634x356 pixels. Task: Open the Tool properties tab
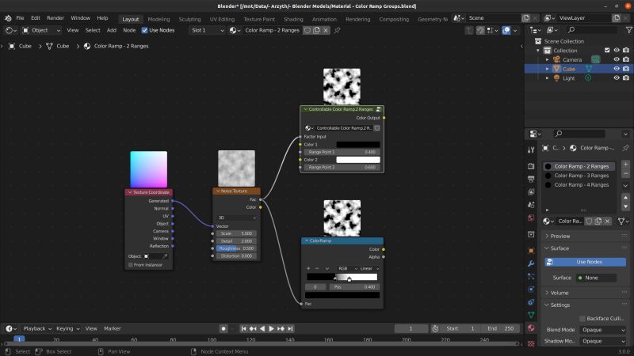(x=531, y=150)
